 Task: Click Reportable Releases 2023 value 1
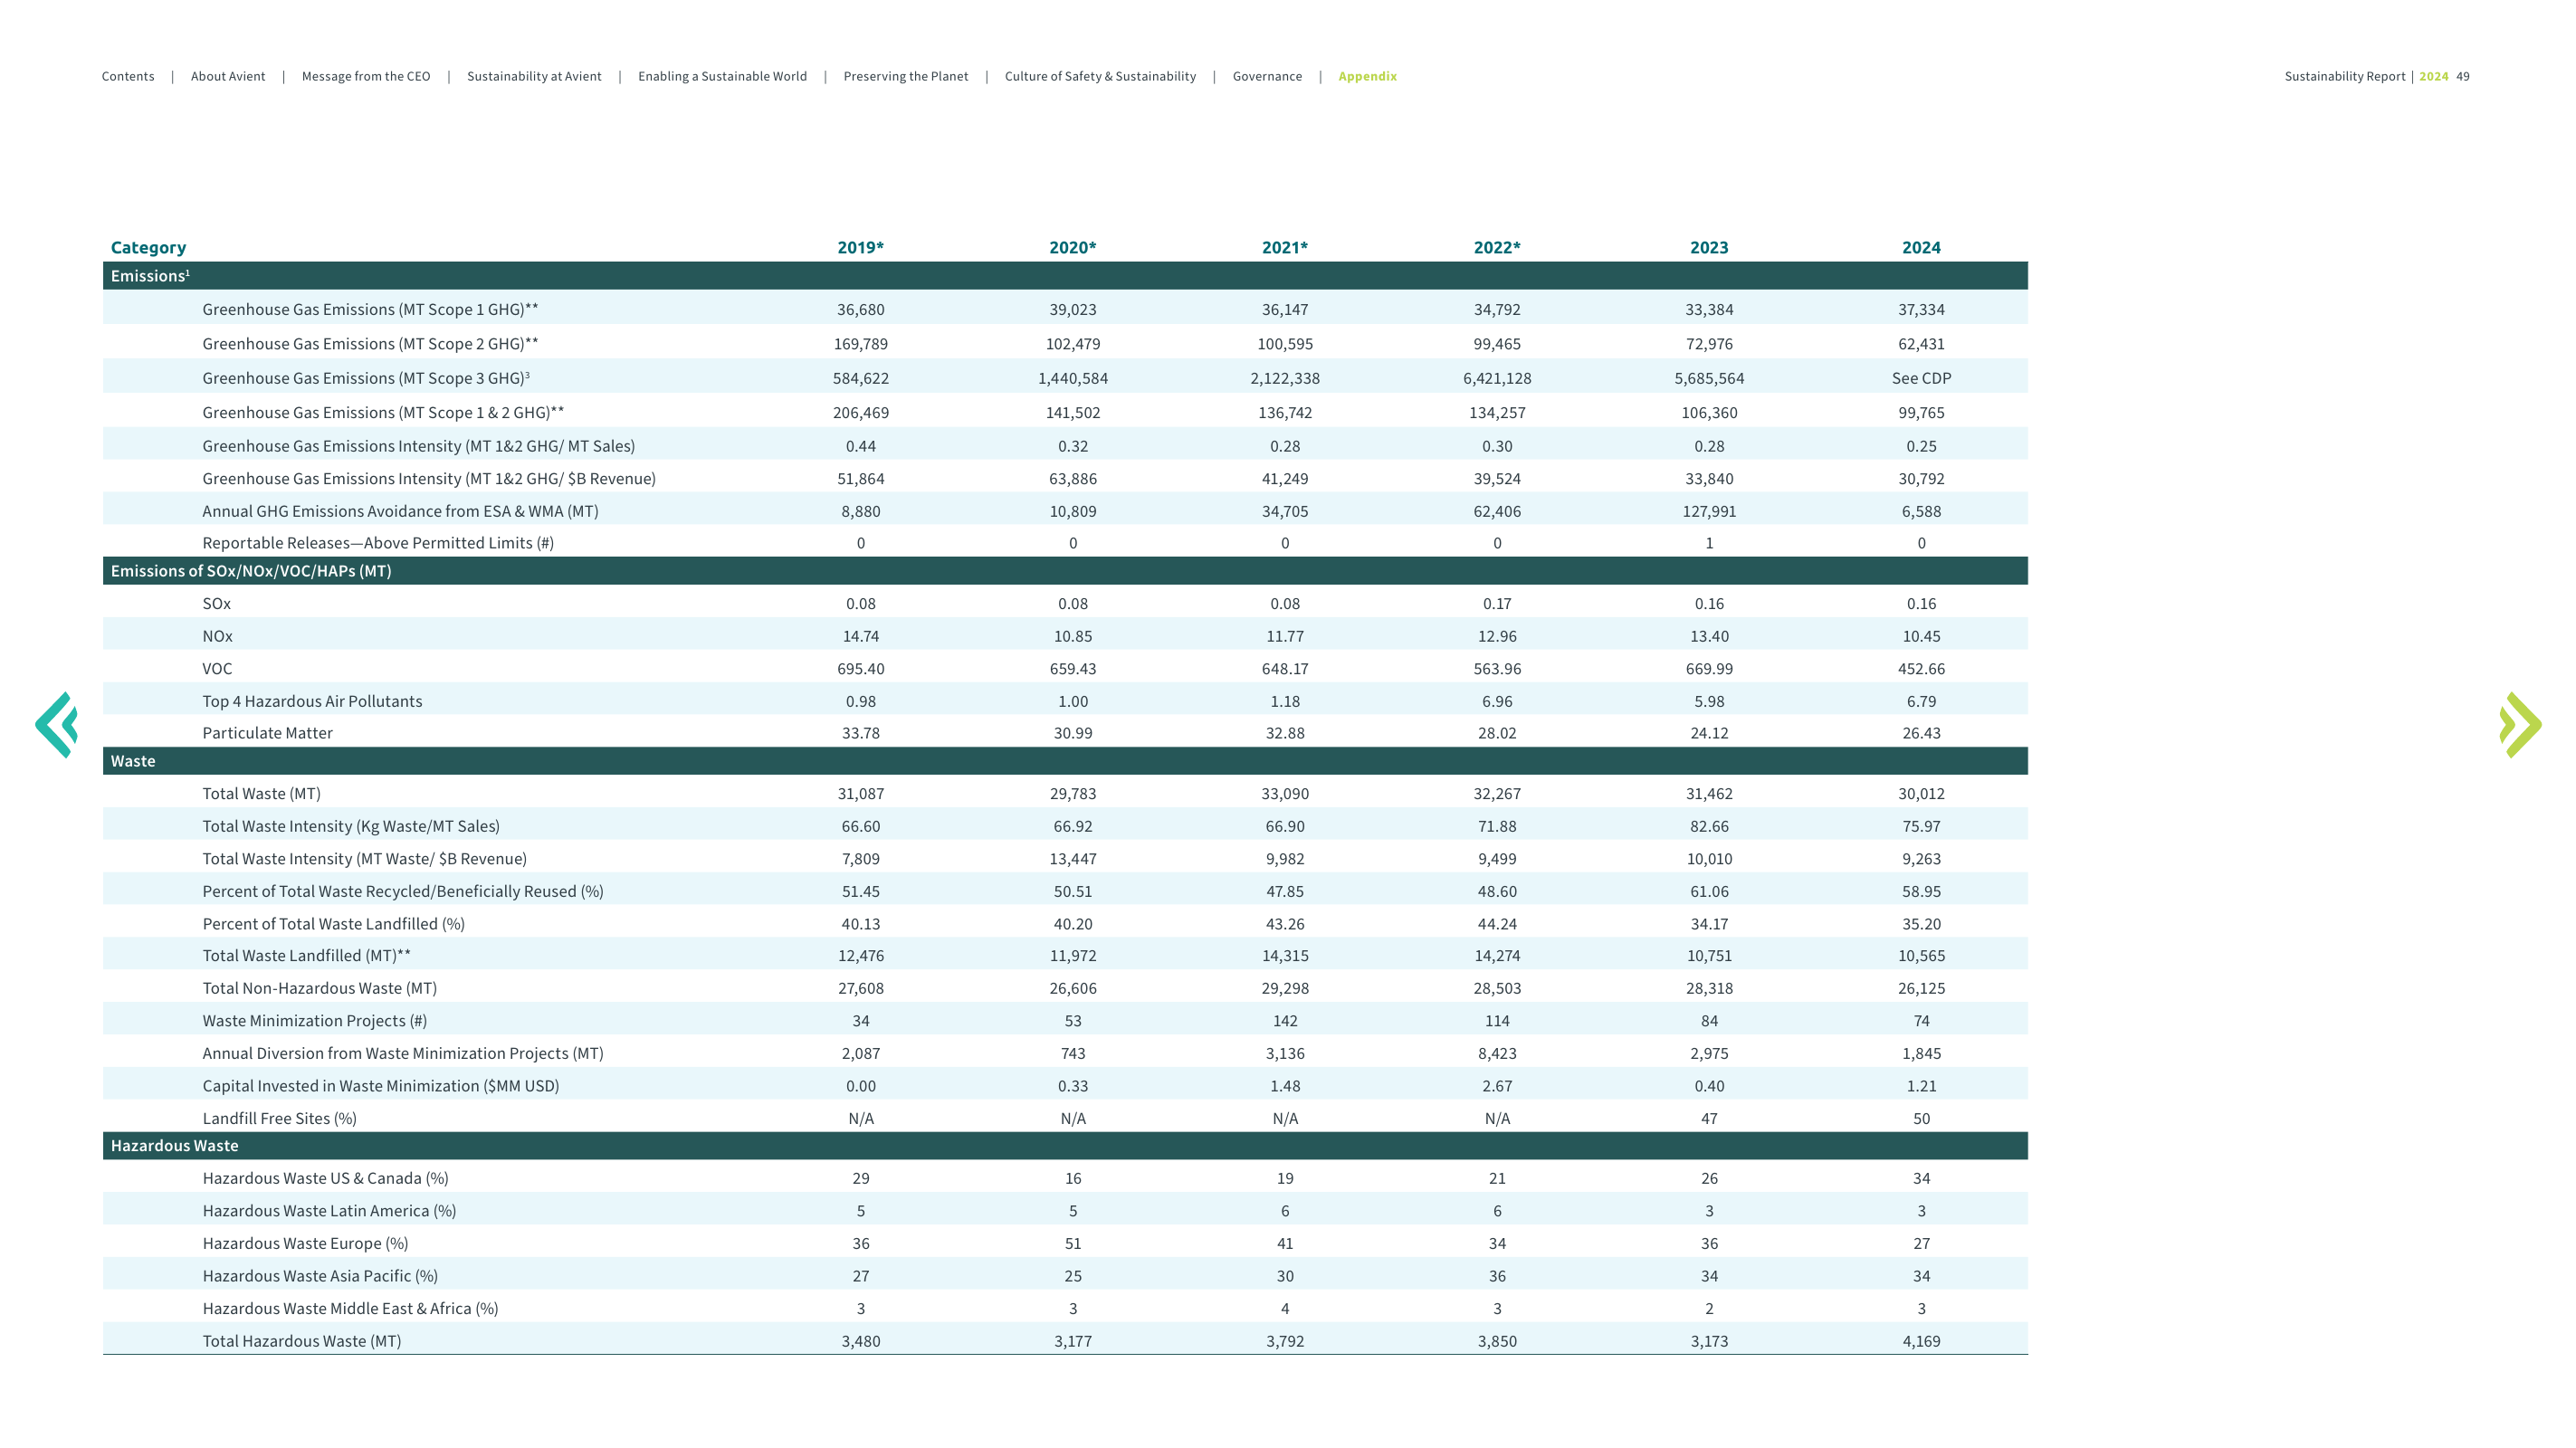(1709, 543)
